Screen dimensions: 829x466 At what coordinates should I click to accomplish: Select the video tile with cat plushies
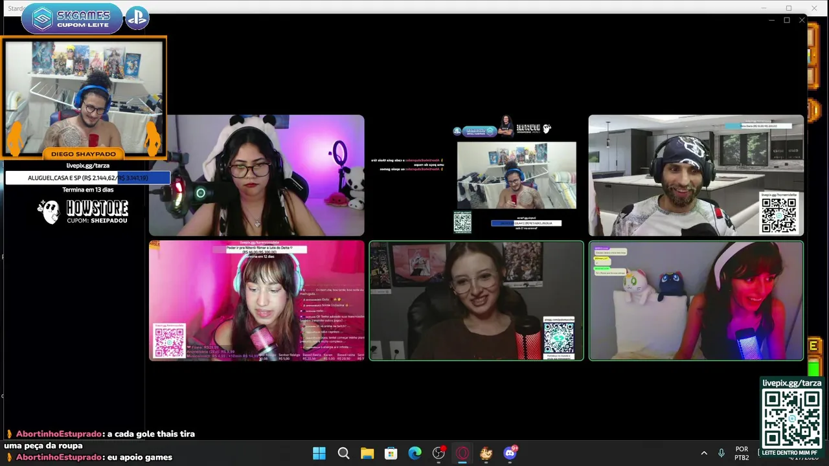click(x=696, y=300)
